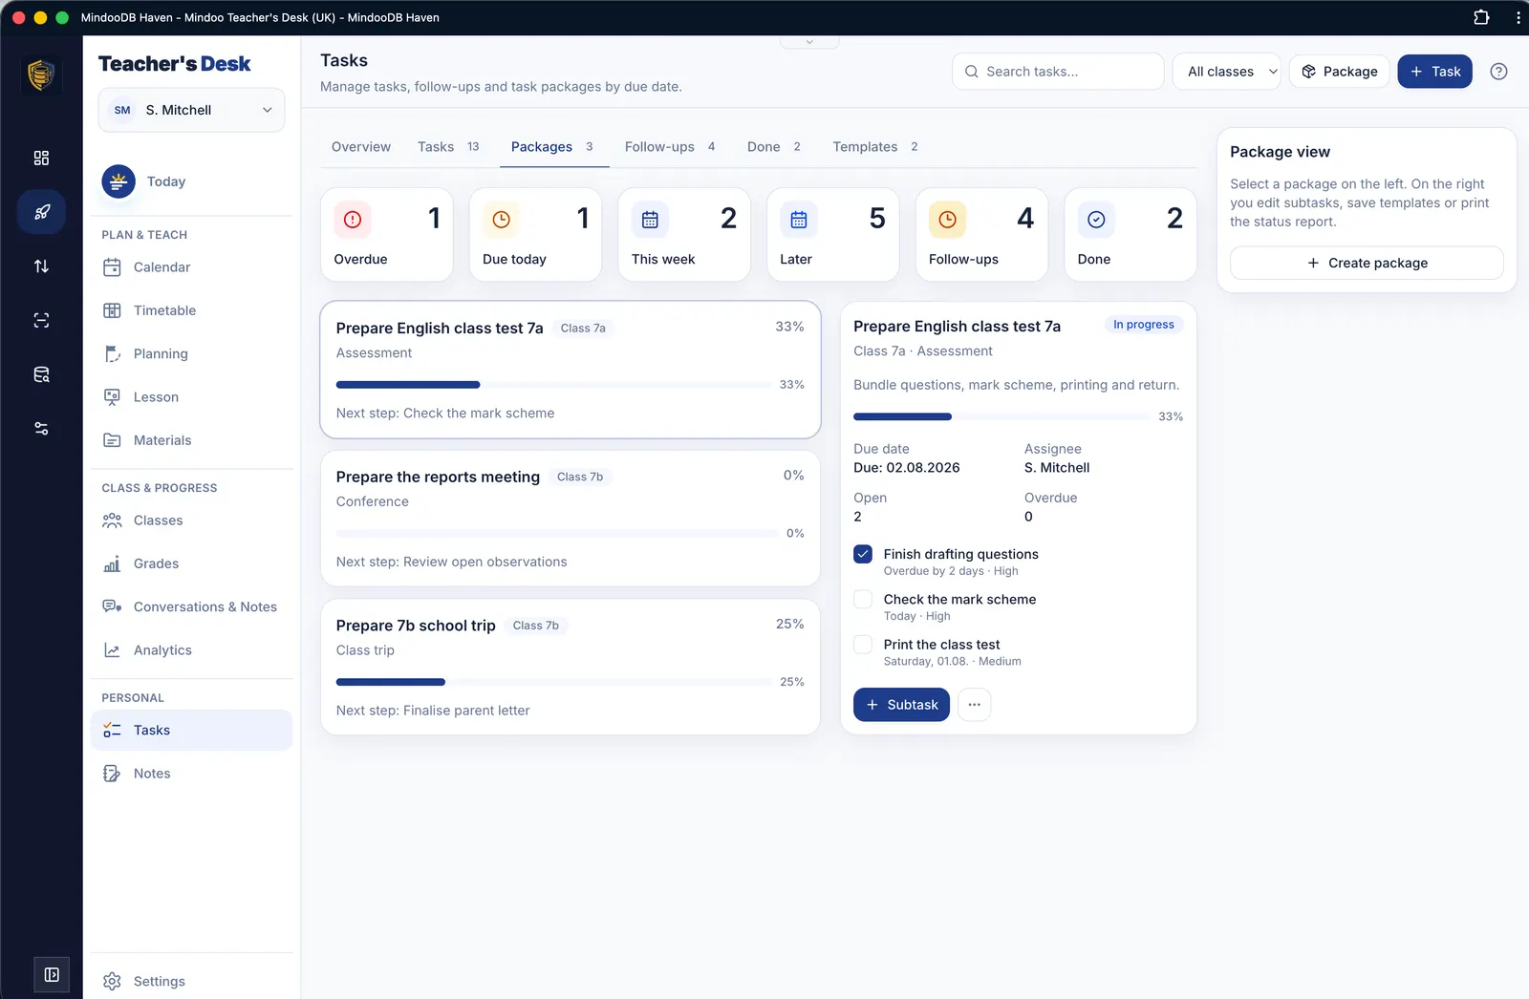
Task: Click the extensions puzzle icon in title bar
Action: point(1481,17)
